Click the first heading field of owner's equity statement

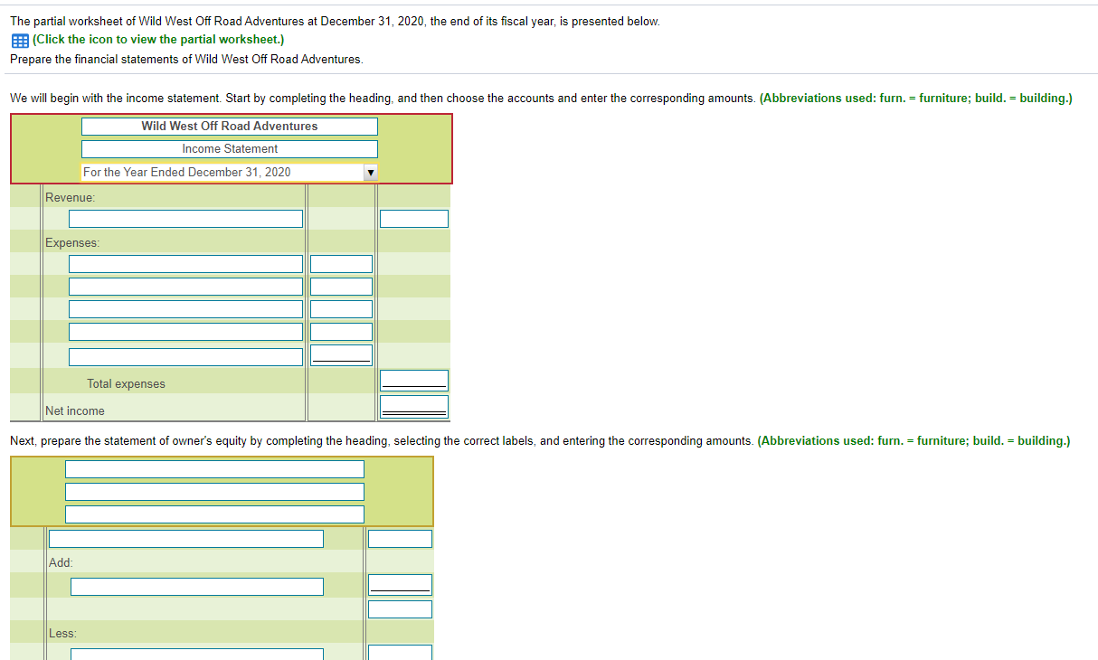[214, 469]
